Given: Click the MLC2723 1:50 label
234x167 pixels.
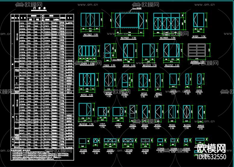Looking at the screenshot, I should [172, 65].
